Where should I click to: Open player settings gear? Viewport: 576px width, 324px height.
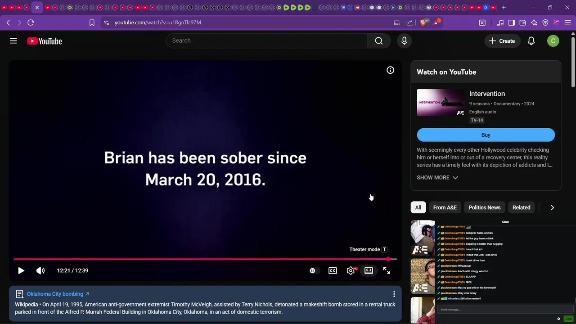click(351, 270)
